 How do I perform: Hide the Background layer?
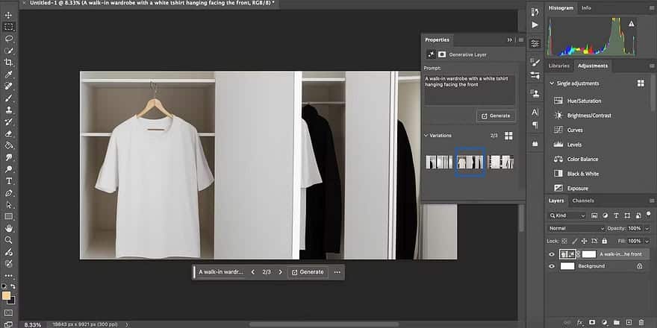pos(552,266)
